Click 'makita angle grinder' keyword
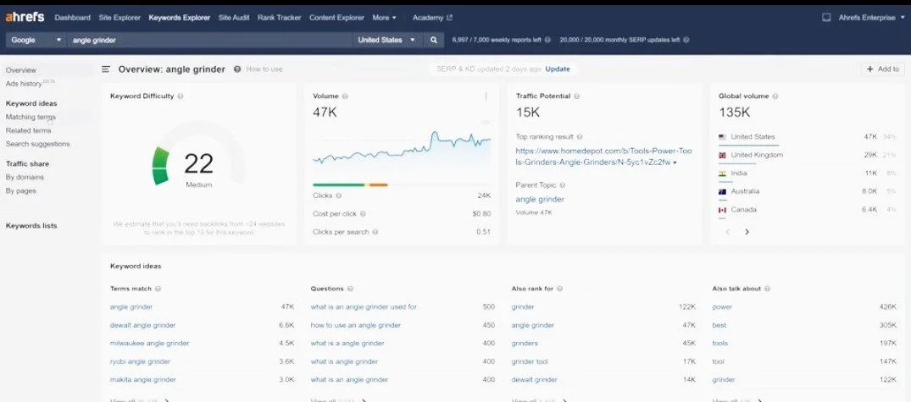Image resolution: width=911 pixels, height=402 pixels. click(143, 379)
